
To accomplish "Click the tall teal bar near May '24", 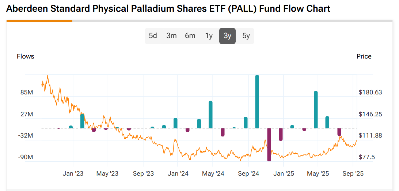I will point(210,114).
